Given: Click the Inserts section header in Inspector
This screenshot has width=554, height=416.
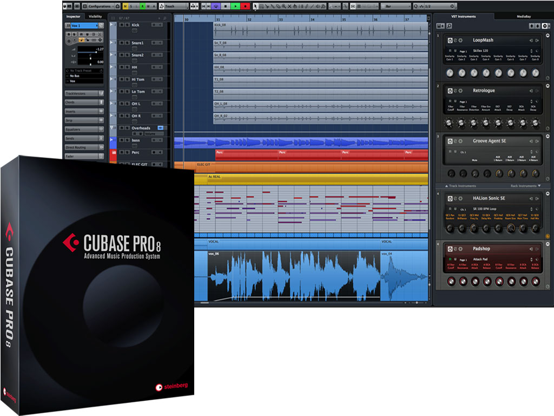Looking at the screenshot, I should click(x=84, y=112).
